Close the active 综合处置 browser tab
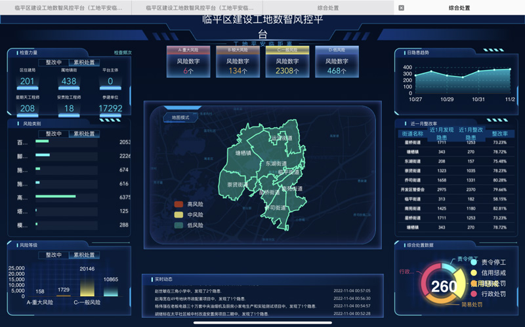 pos(401,8)
